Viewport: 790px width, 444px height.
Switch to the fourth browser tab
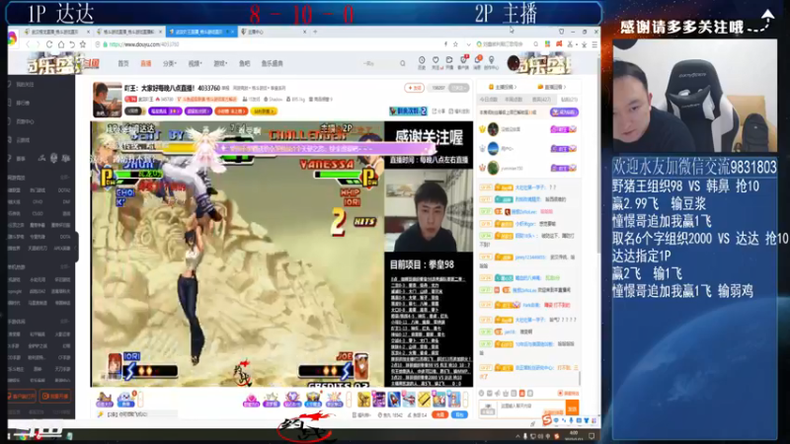273,32
